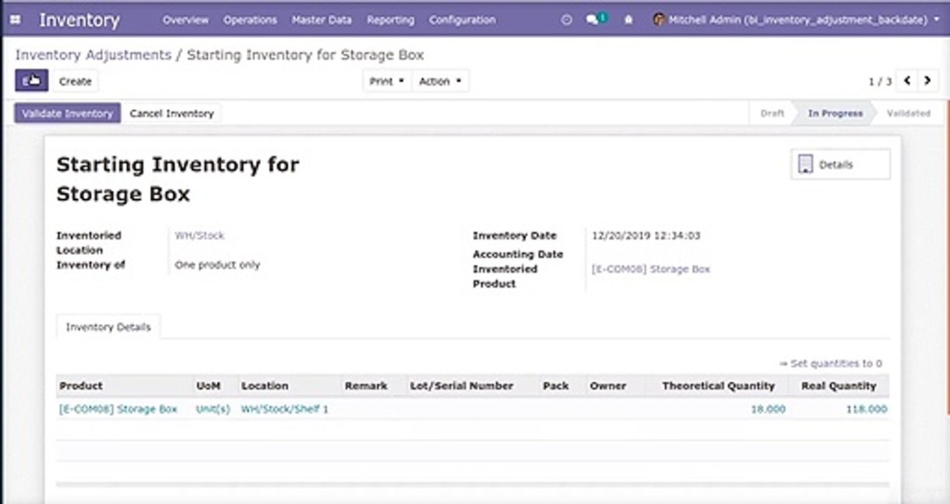Click the WH/Stock/Shelf 1 cell
Image resolution: width=950 pixels, height=504 pixels.
285,409
